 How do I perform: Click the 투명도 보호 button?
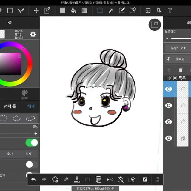coord(178,48)
